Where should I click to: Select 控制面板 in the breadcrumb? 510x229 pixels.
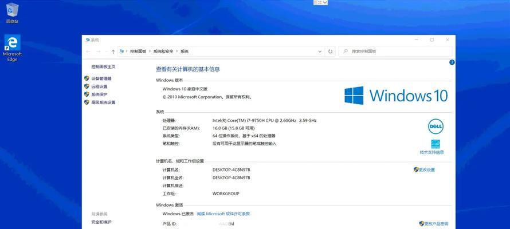point(138,52)
